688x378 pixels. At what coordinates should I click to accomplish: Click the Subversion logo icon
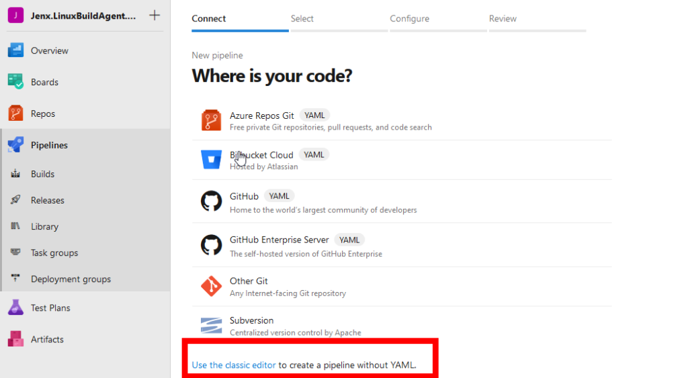211,326
